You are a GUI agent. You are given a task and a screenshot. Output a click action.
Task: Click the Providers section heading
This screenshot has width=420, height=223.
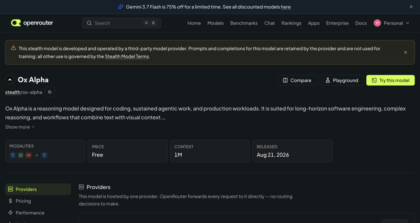(x=98, y=187)
